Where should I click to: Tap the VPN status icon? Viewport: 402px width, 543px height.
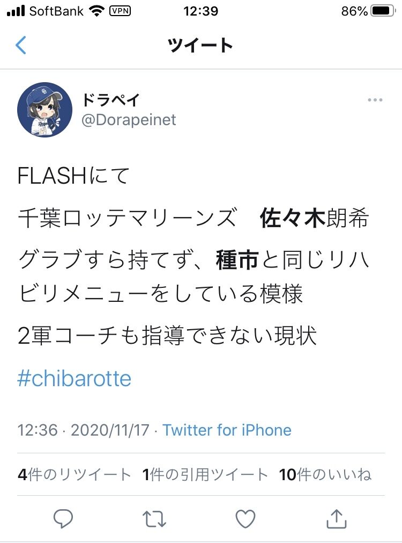coord(120,11)
